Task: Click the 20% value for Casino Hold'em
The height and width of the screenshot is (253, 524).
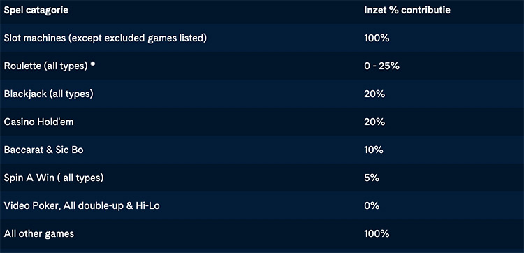Action: (x=374, y=122)
